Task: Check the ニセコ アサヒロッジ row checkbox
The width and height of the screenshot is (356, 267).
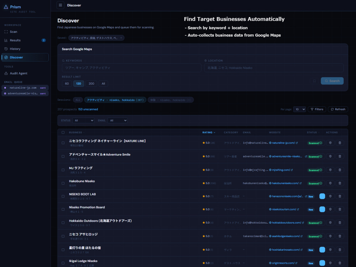Action: [63, 236]
